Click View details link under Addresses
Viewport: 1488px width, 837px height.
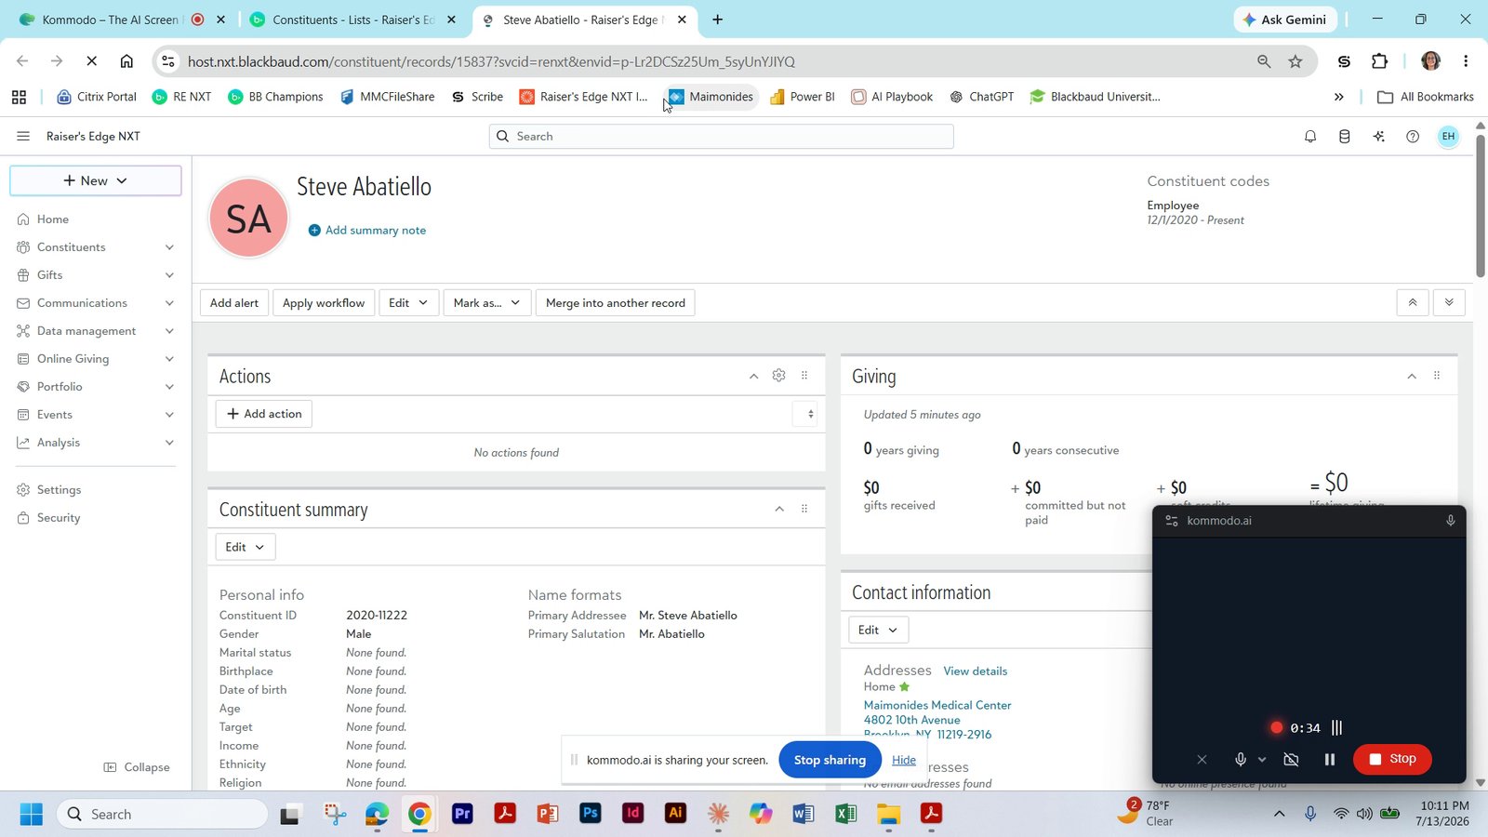coord(975,671)
